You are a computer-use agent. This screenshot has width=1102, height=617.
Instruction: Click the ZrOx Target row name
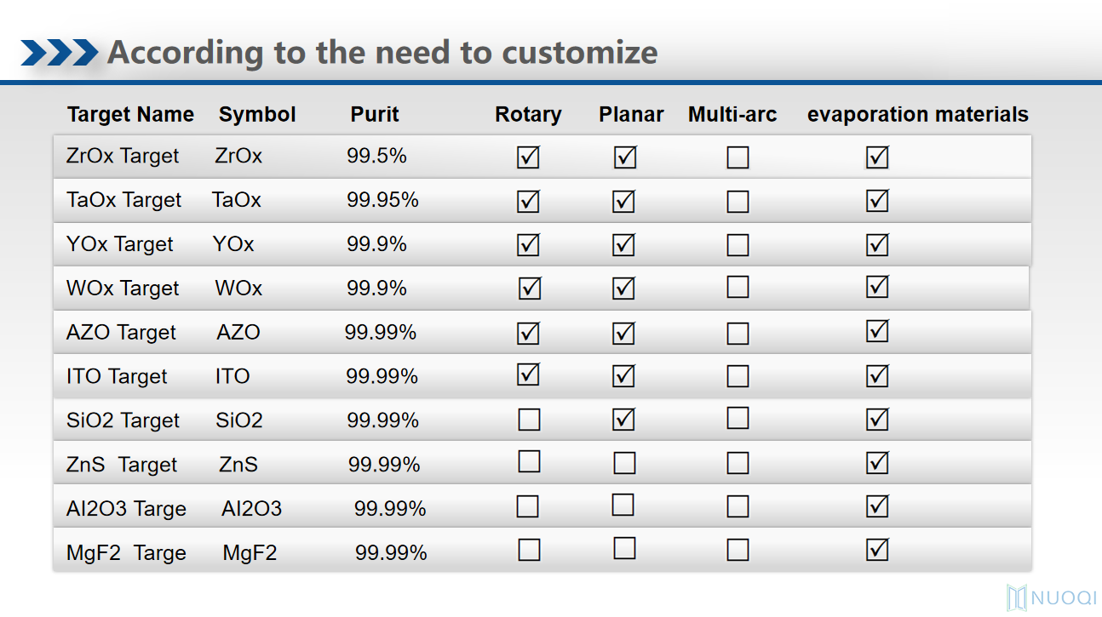click(123, 156)
